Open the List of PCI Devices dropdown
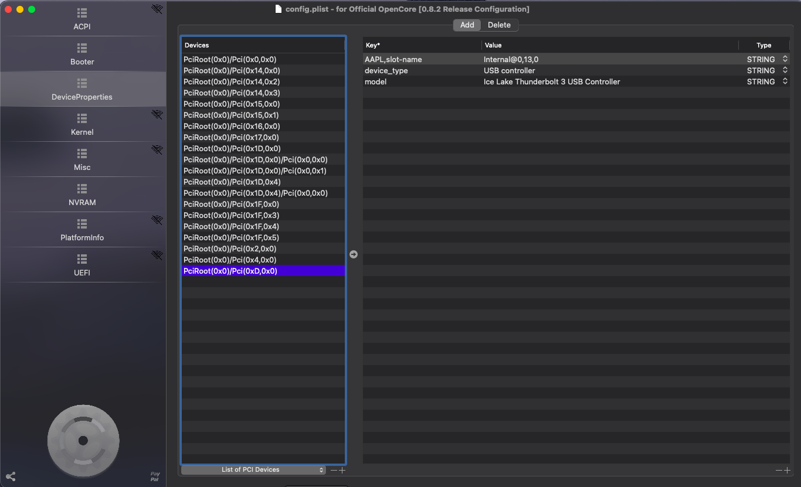Image resolution: width=801 pixels, height=487 pixels. point(253,470)
